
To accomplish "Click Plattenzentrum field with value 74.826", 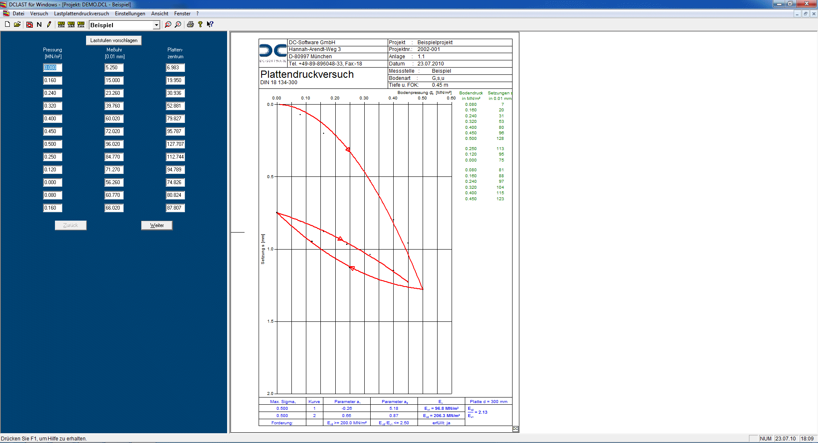I will [x=176, y=182].
